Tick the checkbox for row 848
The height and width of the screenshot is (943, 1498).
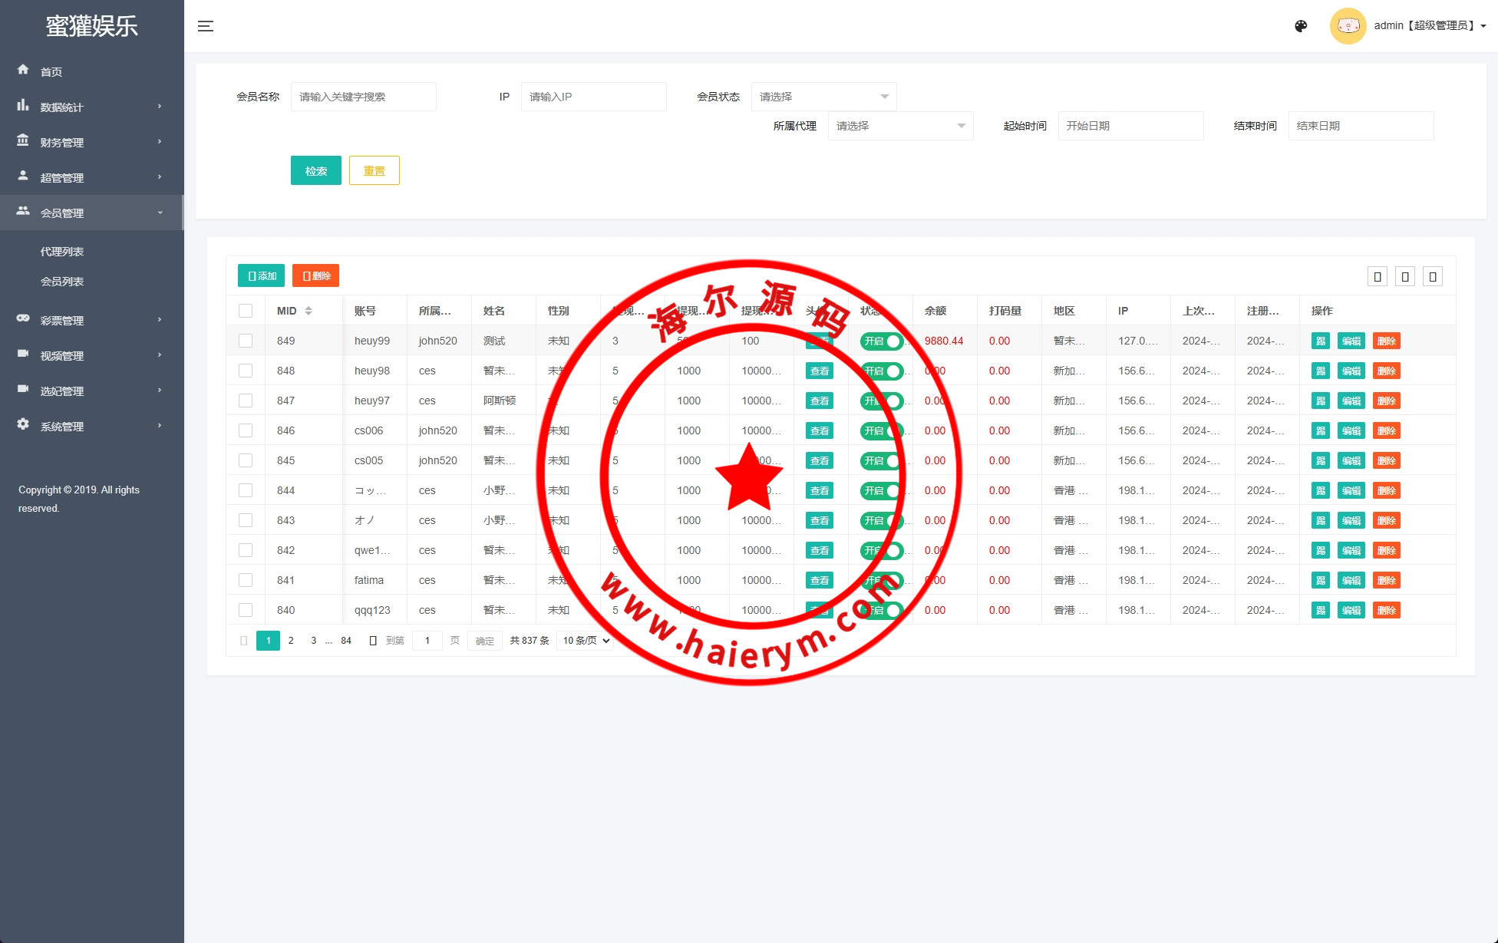246,371
